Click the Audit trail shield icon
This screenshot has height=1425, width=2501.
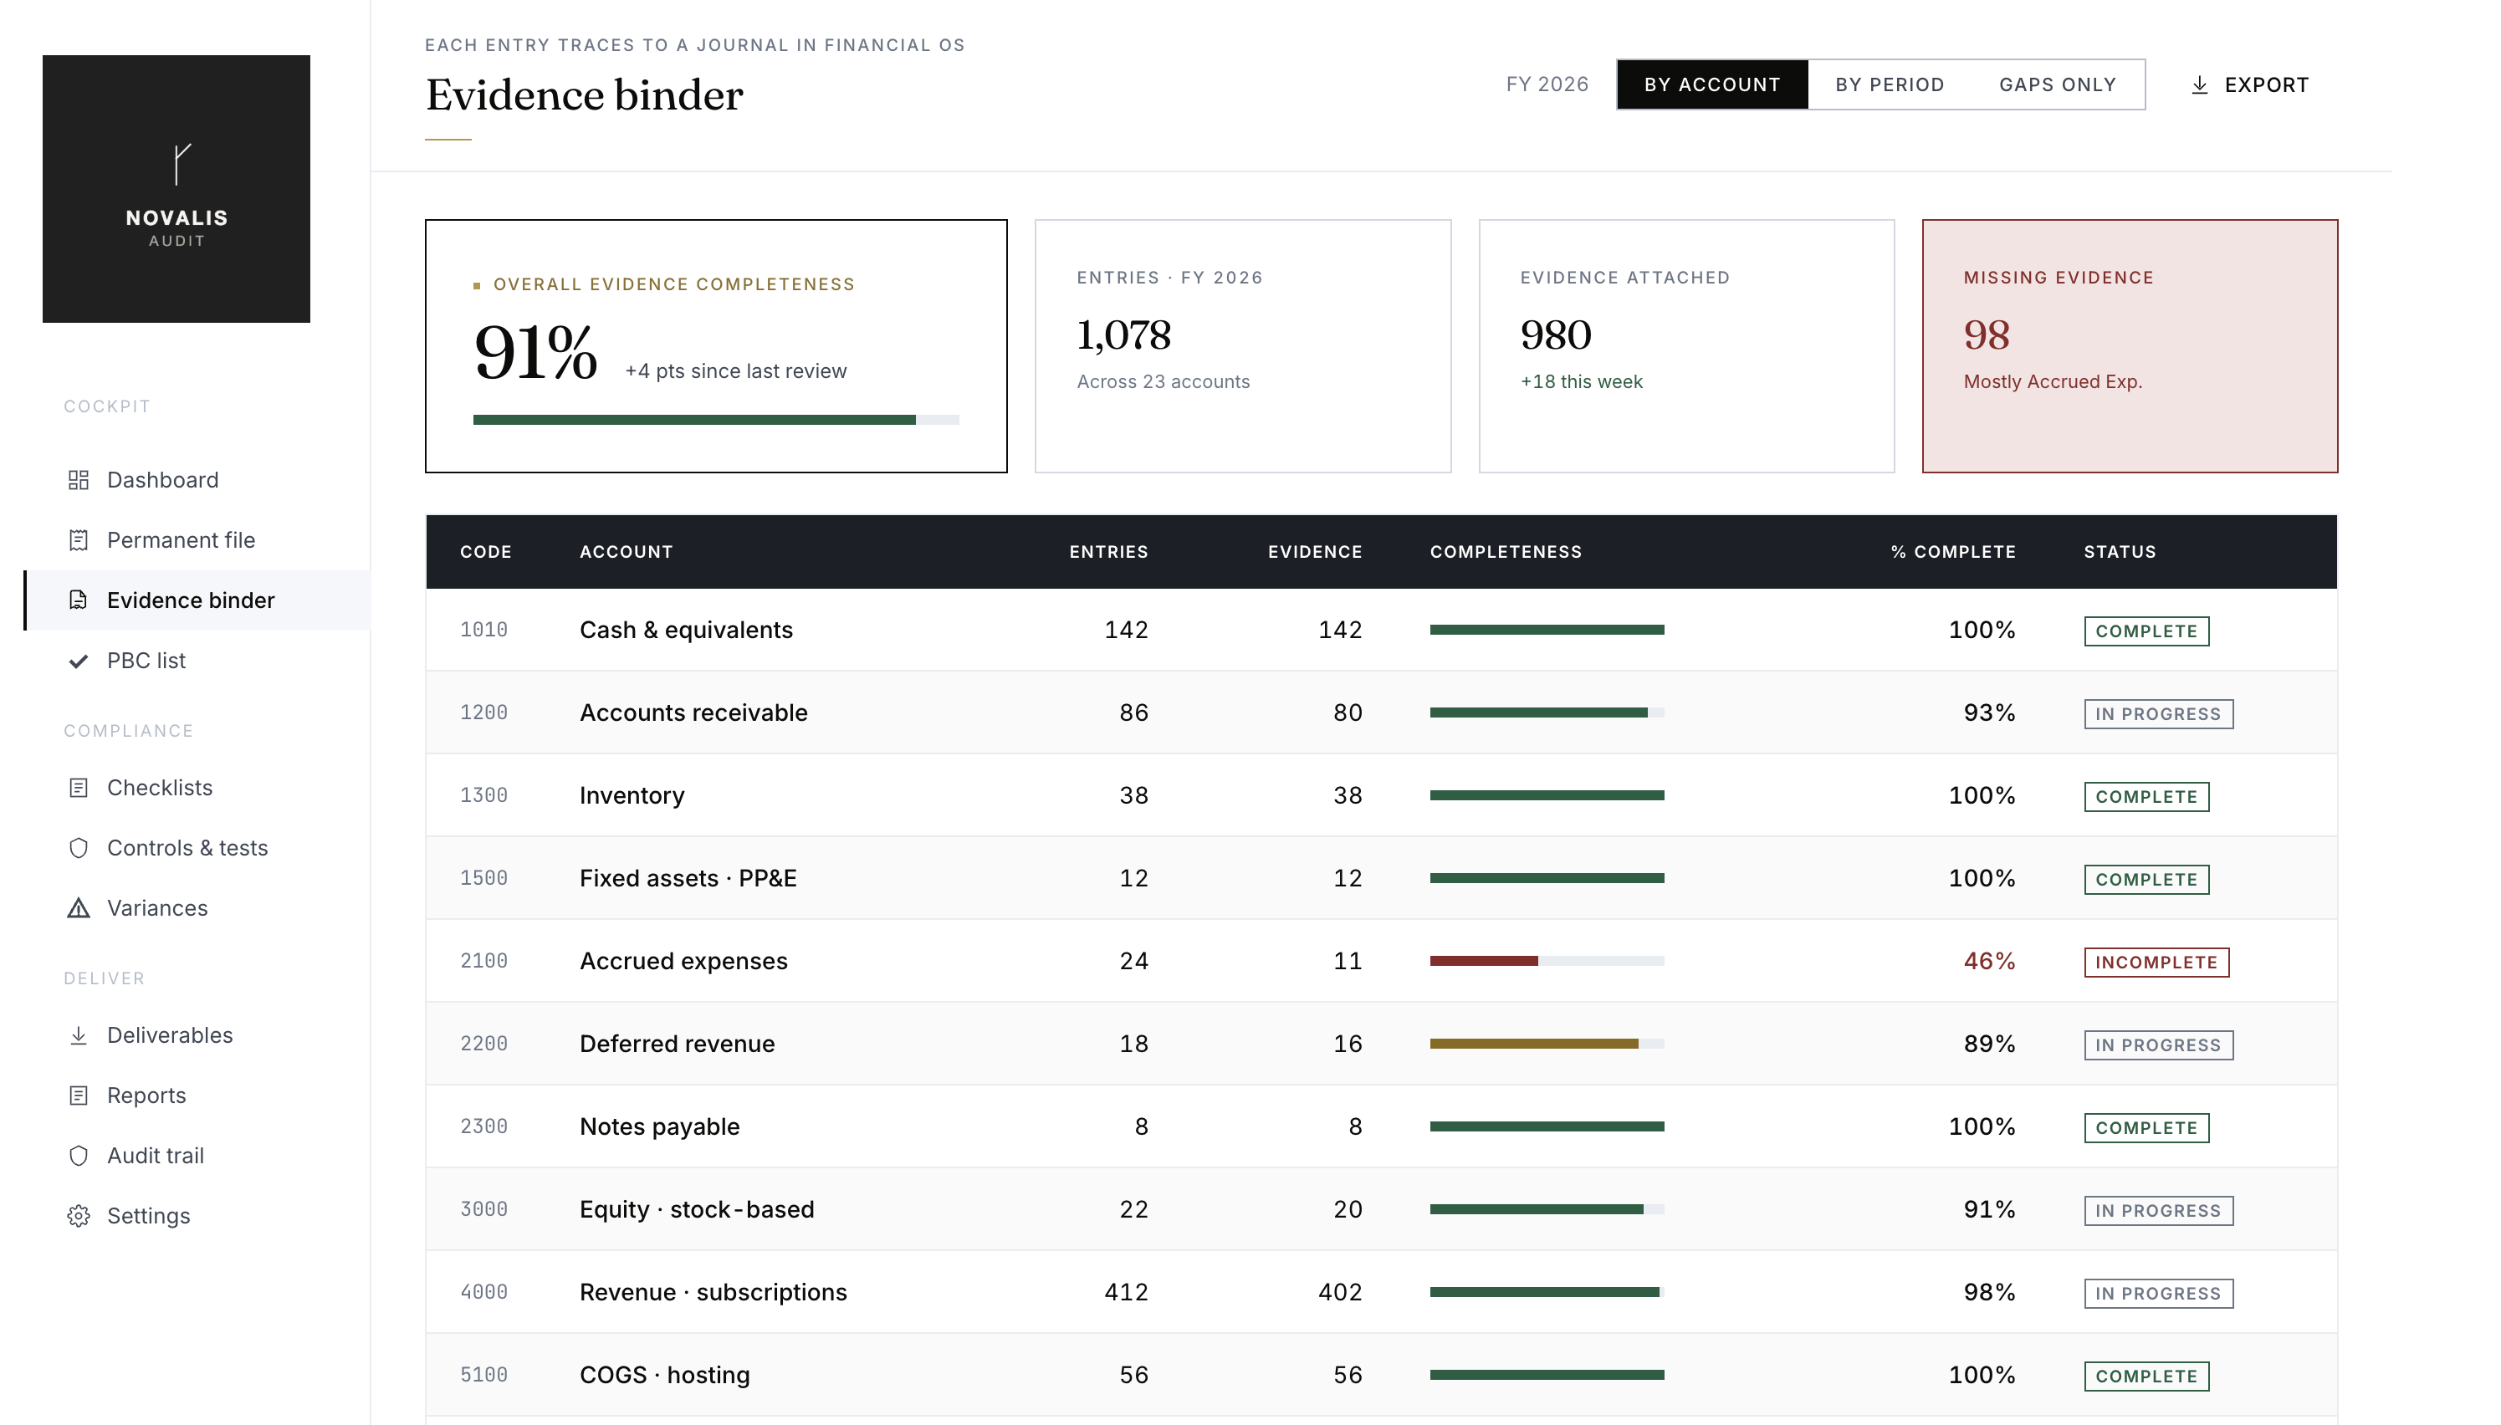[x=79, y=1156]
